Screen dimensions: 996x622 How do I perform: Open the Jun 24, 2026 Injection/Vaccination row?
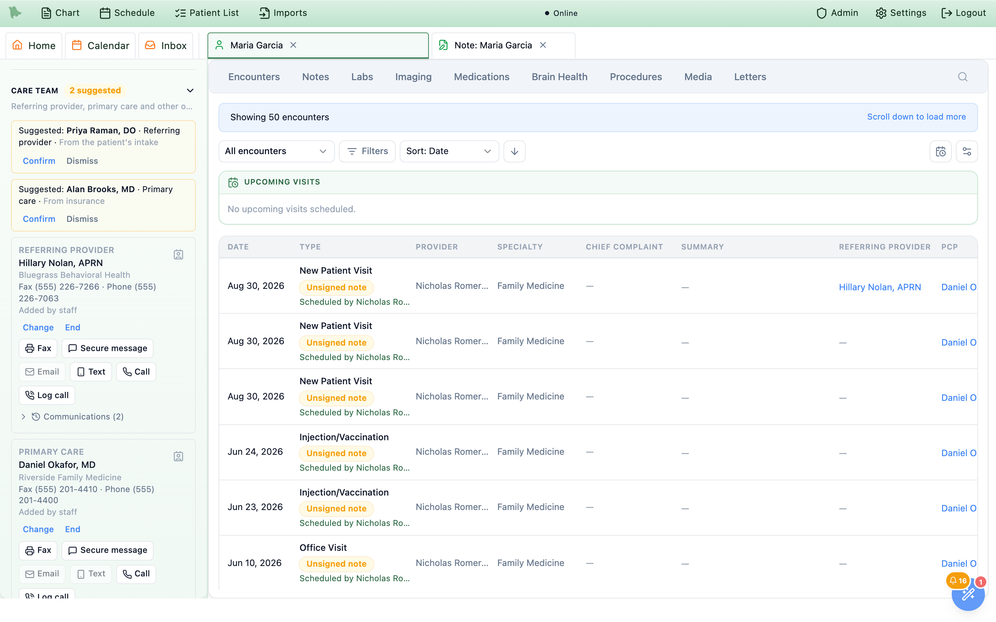tap(598, 452)
